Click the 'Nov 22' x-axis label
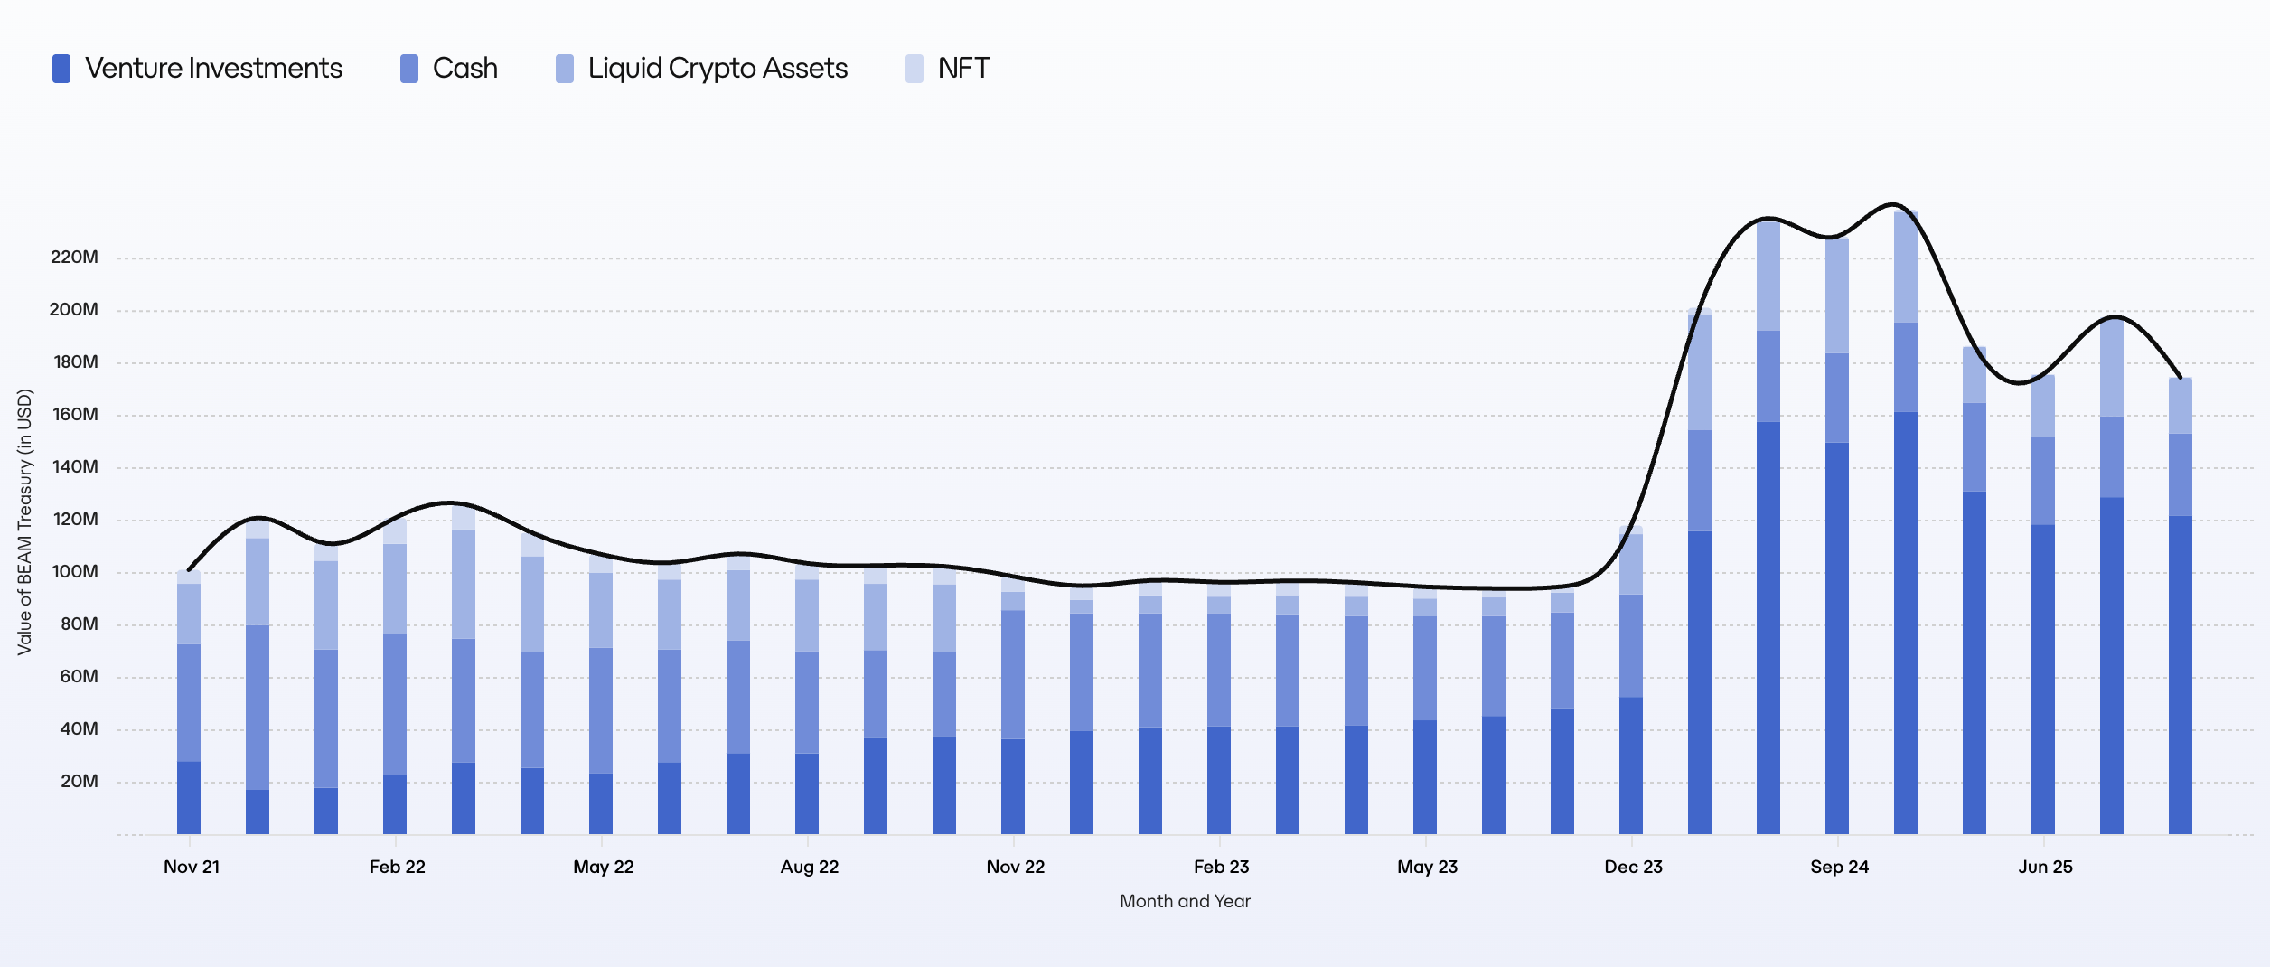Viewport: 2270px width, 967px height. point(1016,867)
